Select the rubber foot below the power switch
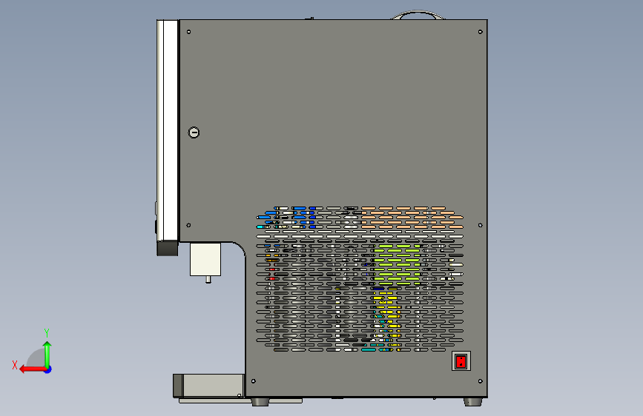Image resolution: width=643 pixels, height=416 pixels. coord(473,402)
